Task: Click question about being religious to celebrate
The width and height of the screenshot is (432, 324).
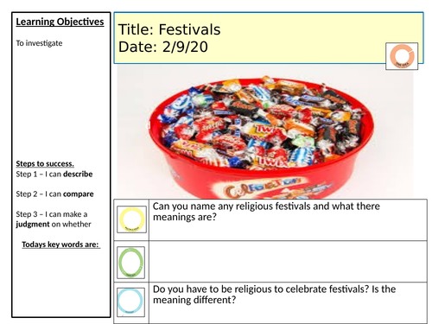Action: pos(274,295)
